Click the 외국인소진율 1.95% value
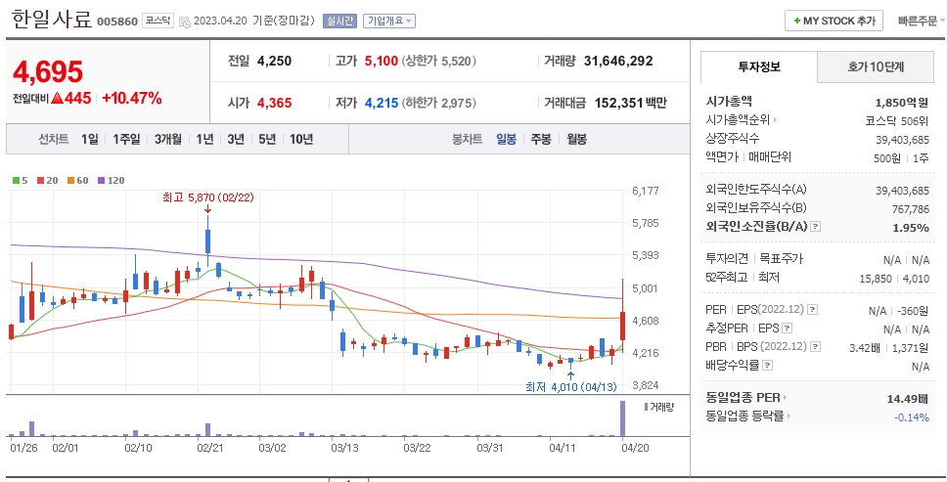The image size is (947, 482). tap(911, 228)
